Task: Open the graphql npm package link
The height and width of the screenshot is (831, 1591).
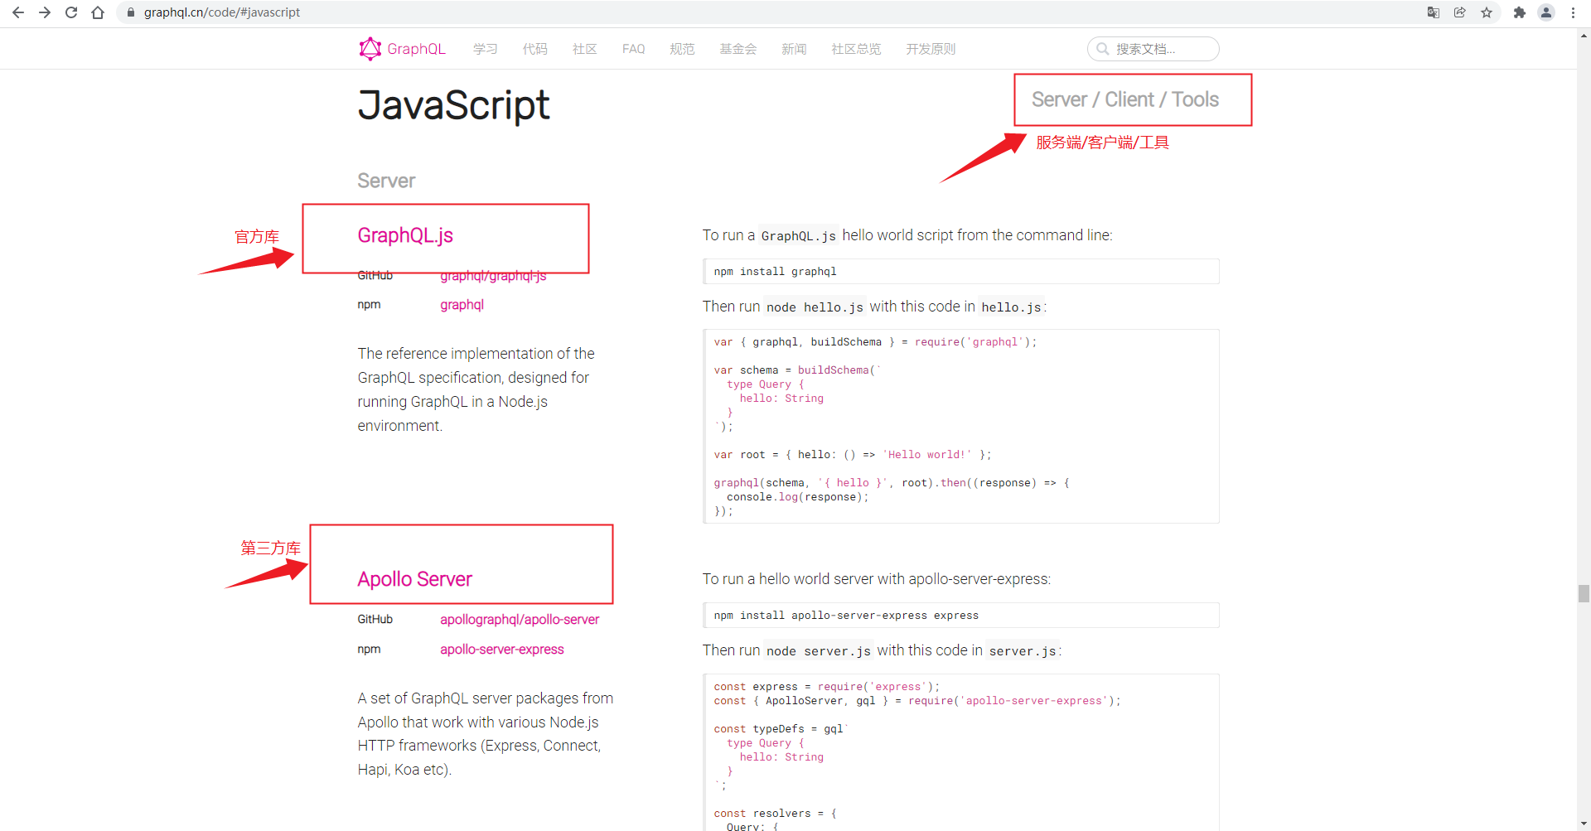Action: 462,305
